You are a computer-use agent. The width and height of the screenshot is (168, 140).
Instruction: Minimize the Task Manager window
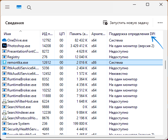134,4
